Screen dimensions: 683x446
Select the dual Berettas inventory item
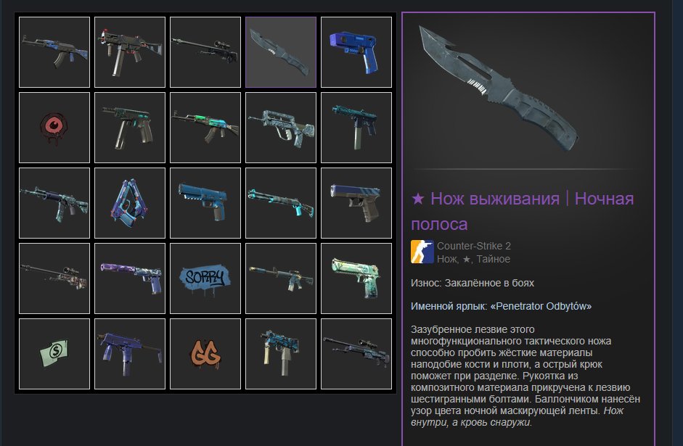(x=130, y=203)
